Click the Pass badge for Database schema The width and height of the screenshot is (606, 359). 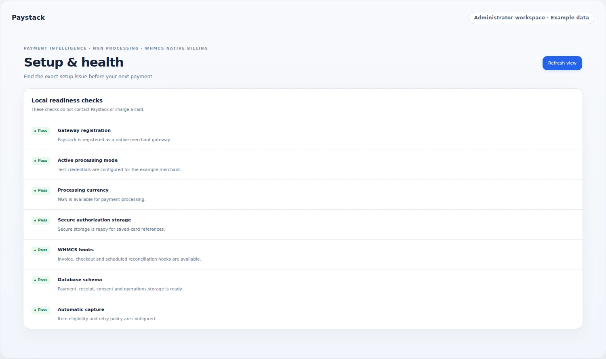click(41, 280)
